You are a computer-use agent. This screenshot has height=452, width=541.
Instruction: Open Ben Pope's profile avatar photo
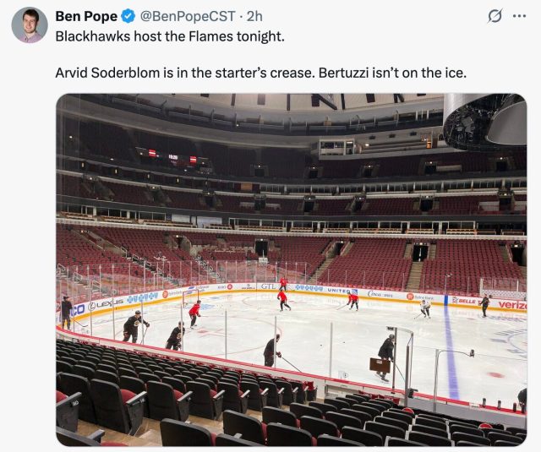(x=29, y=25)
